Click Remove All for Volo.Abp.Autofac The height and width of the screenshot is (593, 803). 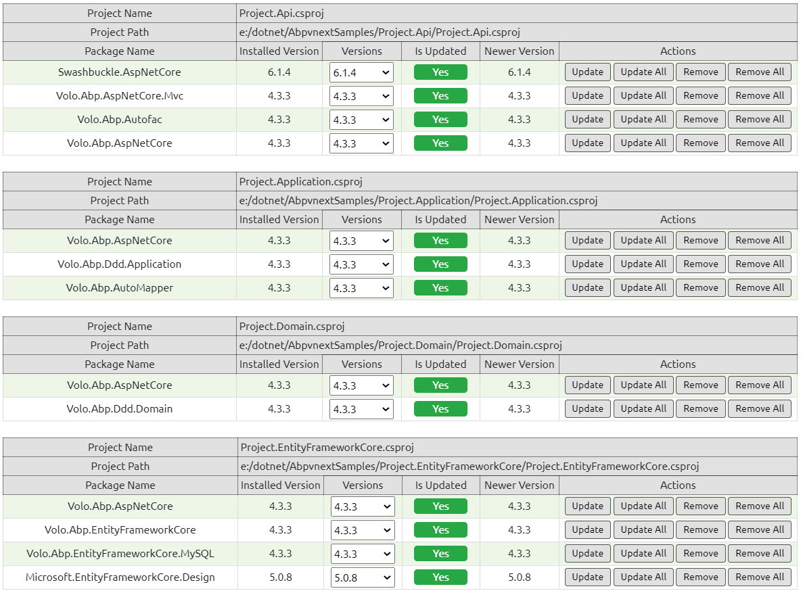pyautogui.click(x=760, y=119)
